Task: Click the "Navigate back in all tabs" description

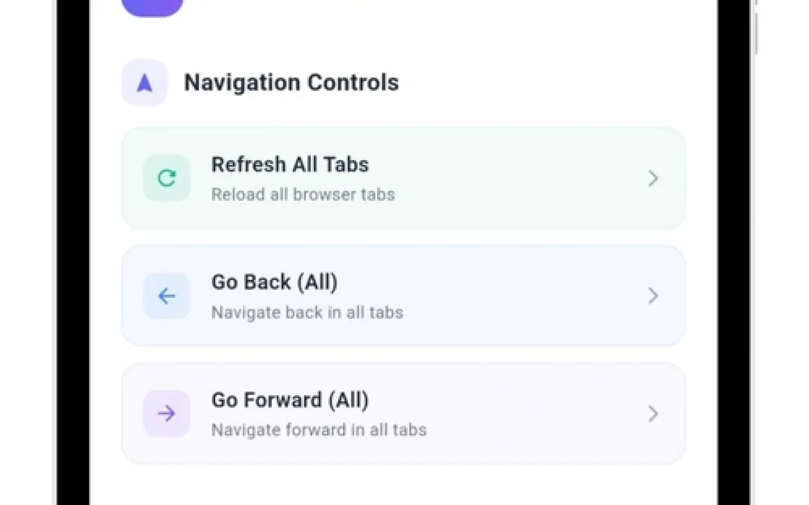Action: 307,312
